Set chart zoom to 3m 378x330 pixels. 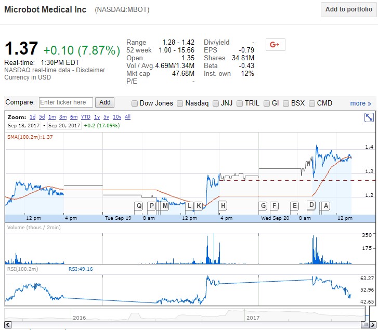(x=63, y=117)
